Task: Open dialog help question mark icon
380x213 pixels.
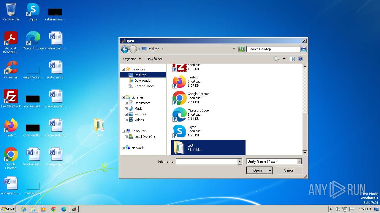Action: pyautogui.click(x=300, y=59)
